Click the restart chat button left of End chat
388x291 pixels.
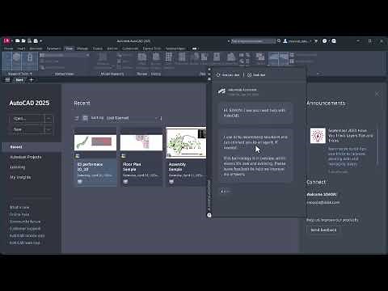(228, 75)
